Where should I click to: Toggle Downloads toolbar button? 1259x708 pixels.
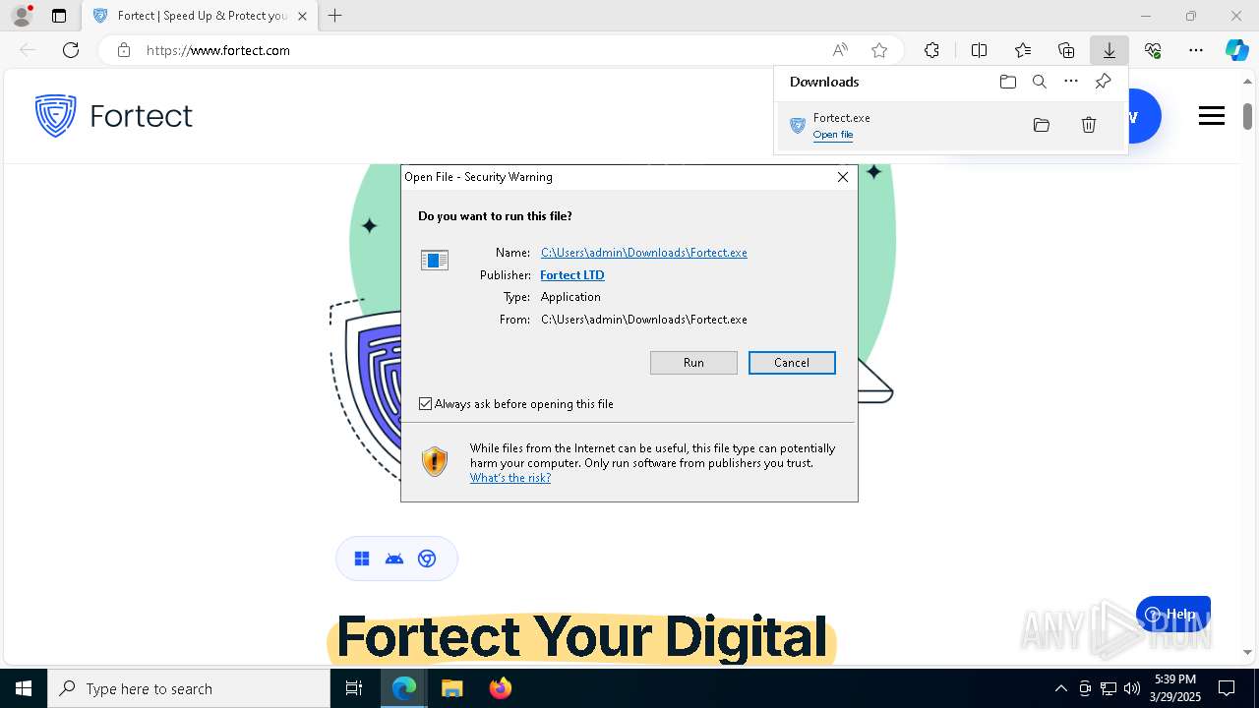(x=1109, y=50)
